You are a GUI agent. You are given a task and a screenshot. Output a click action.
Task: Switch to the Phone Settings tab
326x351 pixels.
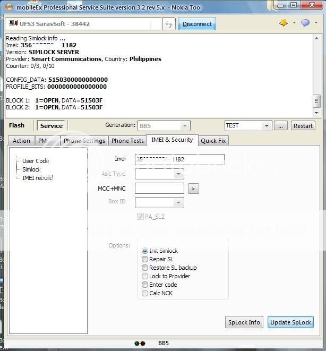84,141
